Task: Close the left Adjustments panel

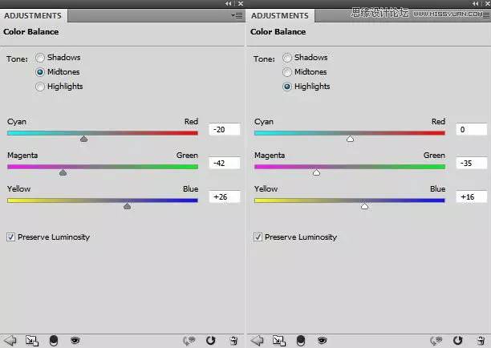Action: point(241,3)
